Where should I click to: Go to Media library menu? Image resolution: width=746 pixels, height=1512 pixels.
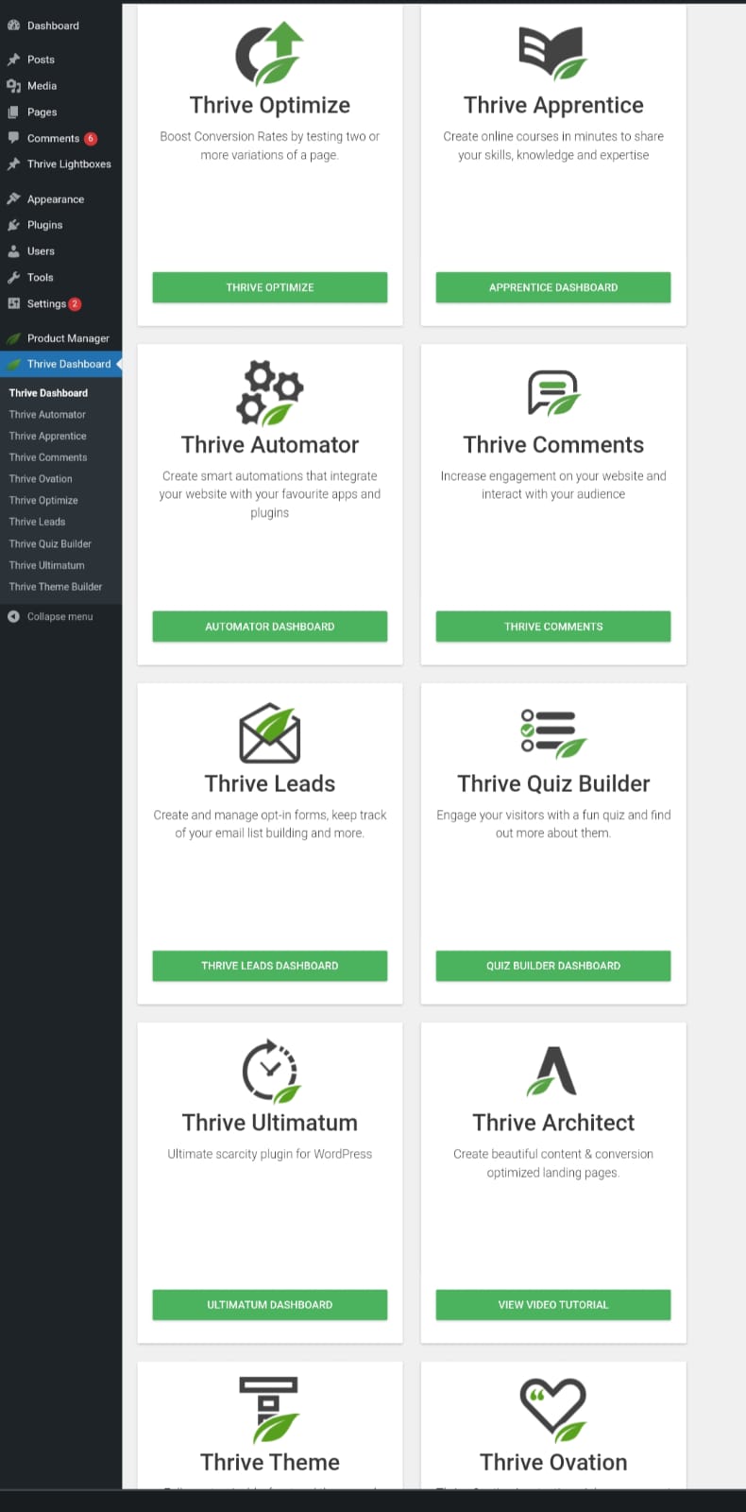click(x=42, y=86)
